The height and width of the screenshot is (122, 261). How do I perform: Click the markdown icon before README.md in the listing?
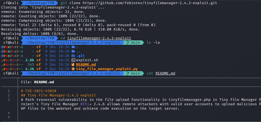pos(73,64)
